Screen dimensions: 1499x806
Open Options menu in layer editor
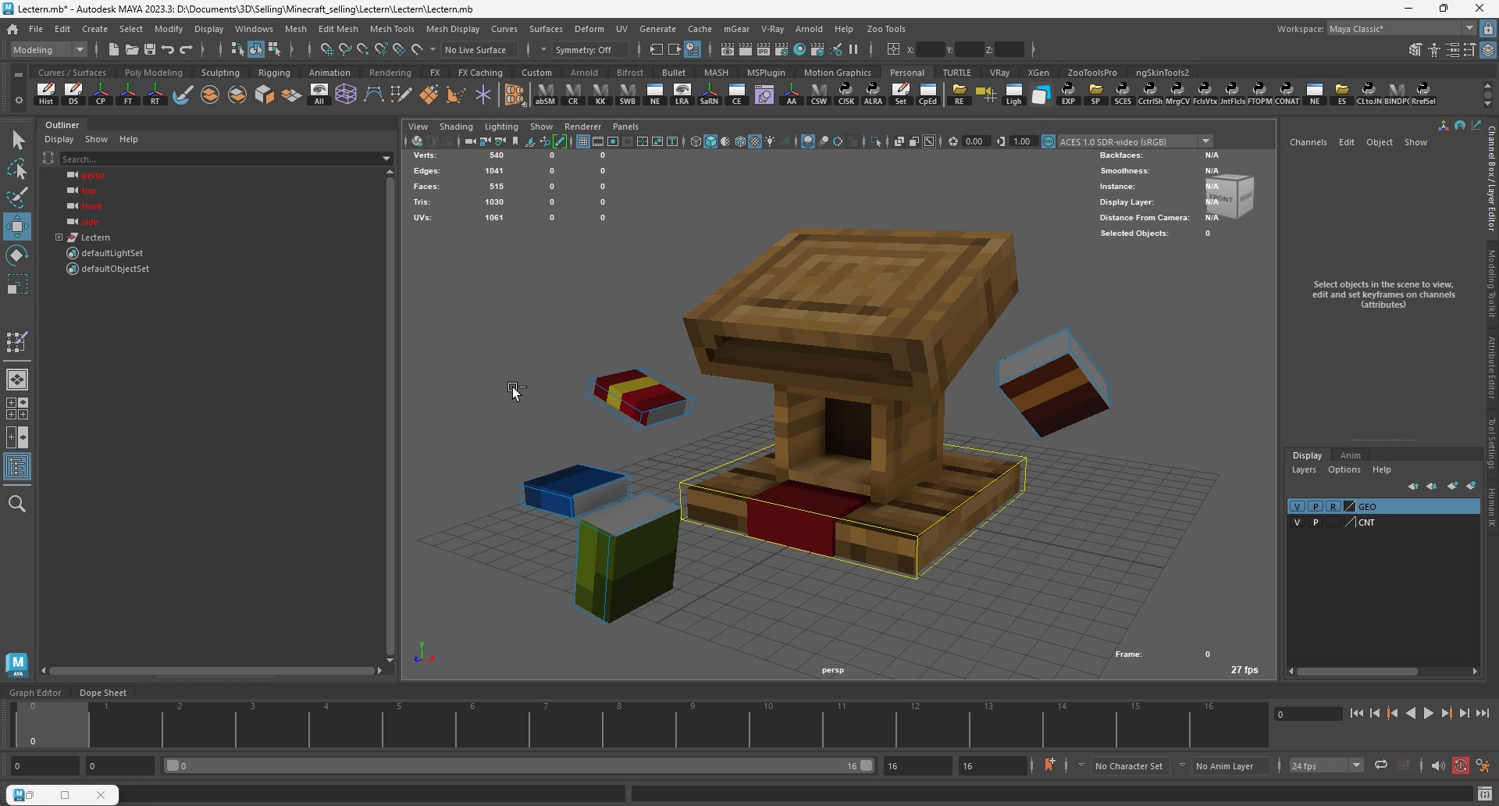[x=1344, y=469]
